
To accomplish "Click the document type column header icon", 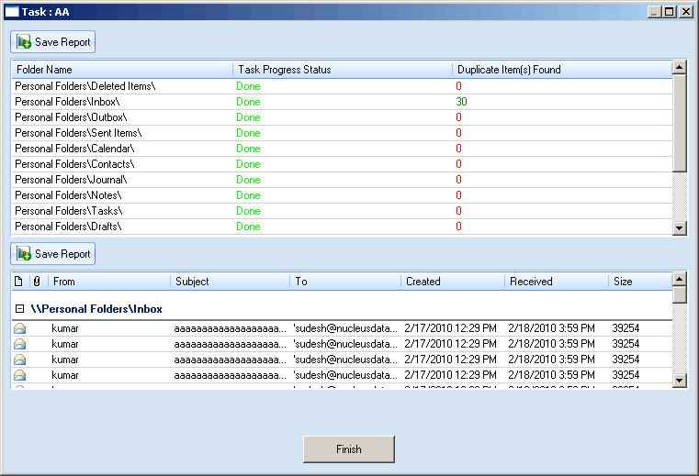I will pyautogui.click(x=18, y=282).
